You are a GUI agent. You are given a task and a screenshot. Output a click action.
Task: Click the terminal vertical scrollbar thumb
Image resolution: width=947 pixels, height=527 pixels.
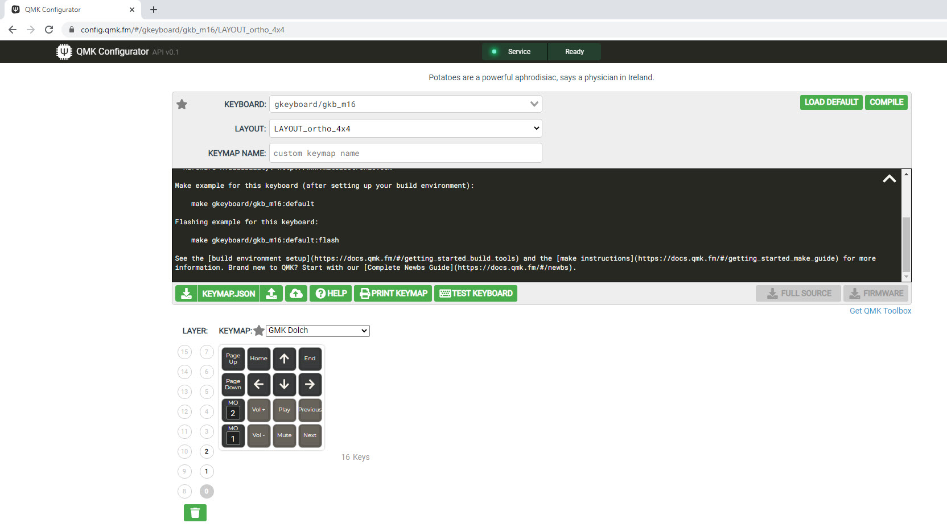[906, 245]
